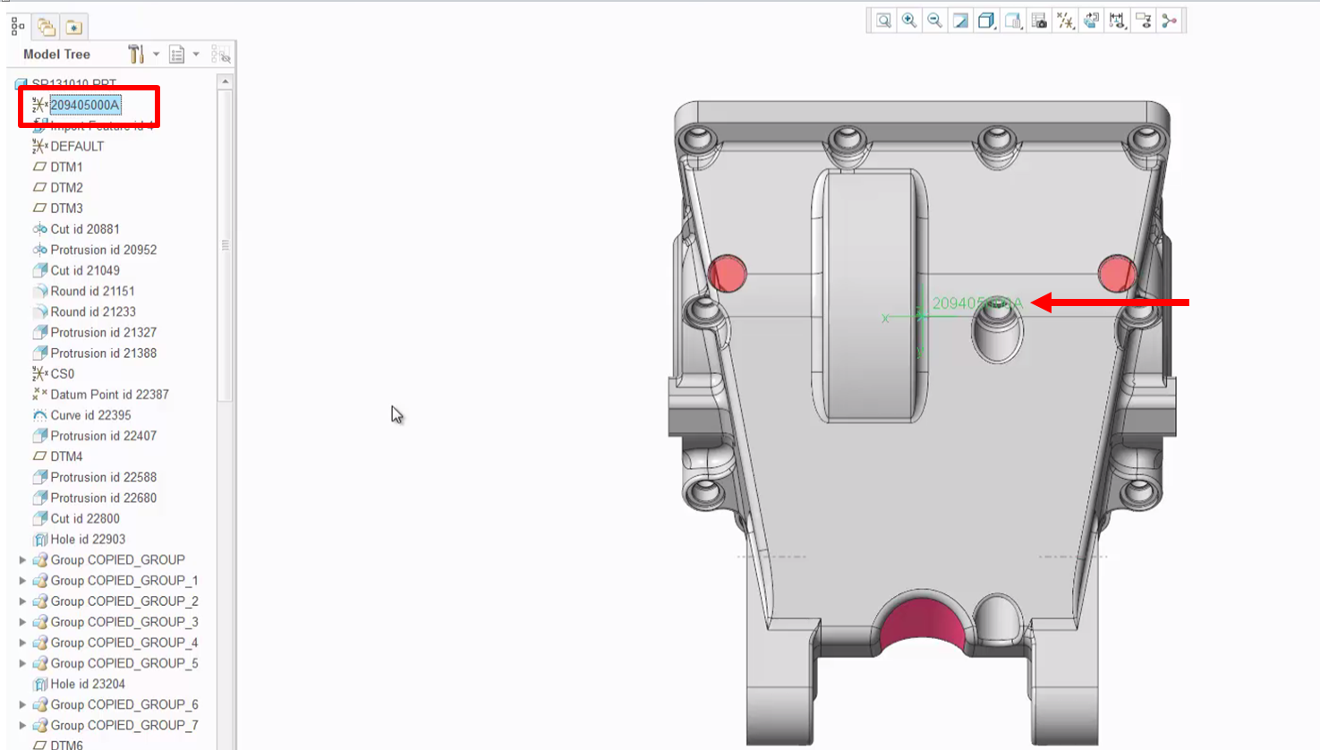Open the View Manager camera icon
The width and height of the screenshot is (1320, 750).
pyautogui.click(x=1039, y=21)
